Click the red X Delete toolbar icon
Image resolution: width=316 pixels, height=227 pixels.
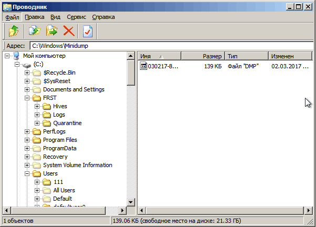[x=69, y=31]
